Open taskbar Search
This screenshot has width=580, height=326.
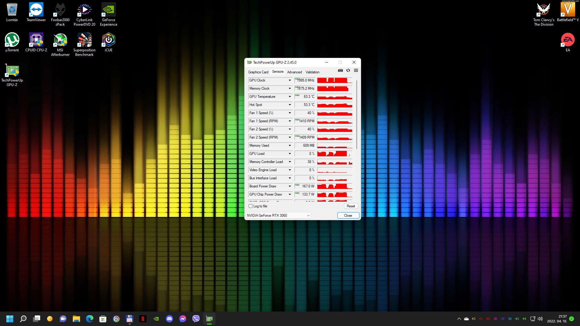23,319
